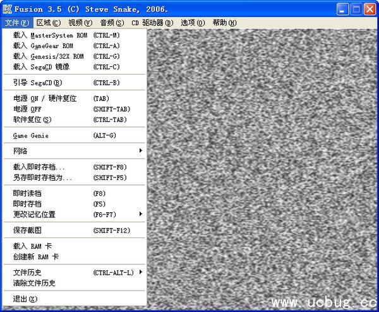
Task: Choose 载入 MasterSystem ROM
Action: pyautogui.click(x=75, y=35)
